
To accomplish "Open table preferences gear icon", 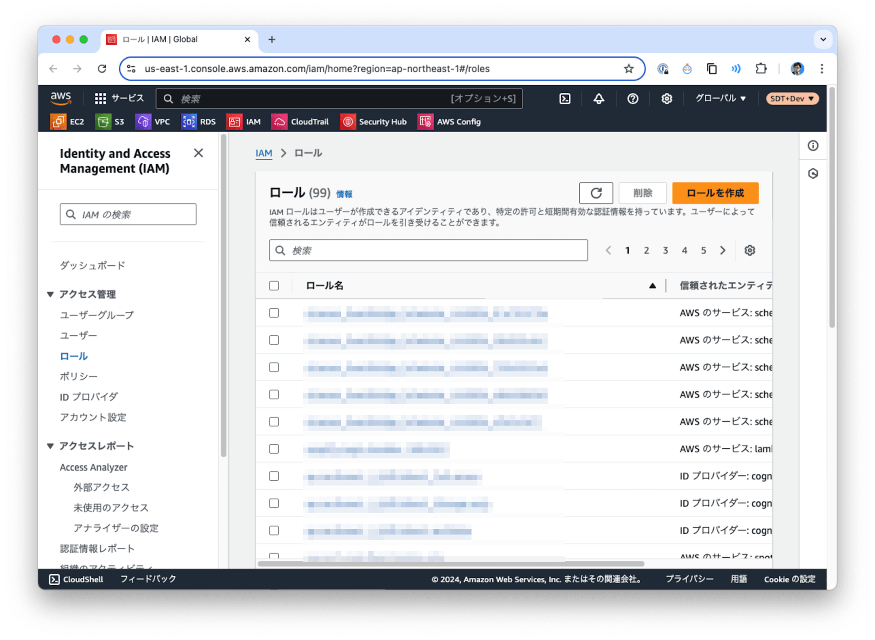I will click(x=749, y=250).
